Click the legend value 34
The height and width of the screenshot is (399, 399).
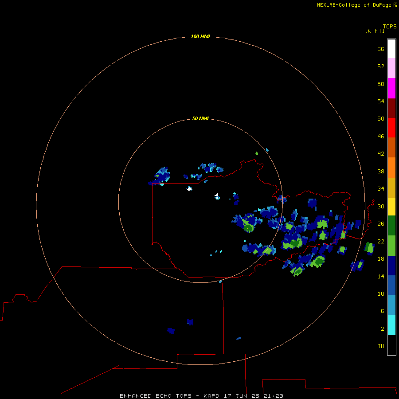tap(381, 189)
